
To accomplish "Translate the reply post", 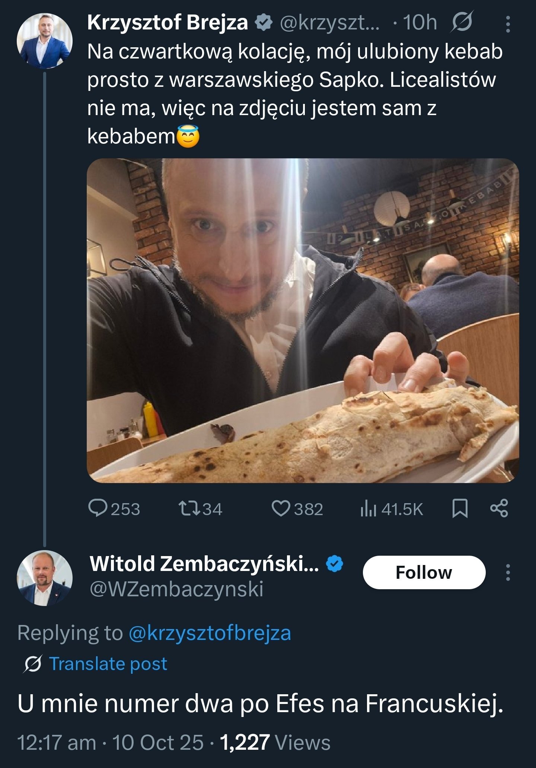I will (x=108, y=664).
